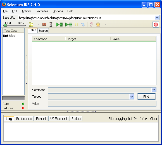
Task: Click the test progress bar
Action: click(x=13, y=98)
